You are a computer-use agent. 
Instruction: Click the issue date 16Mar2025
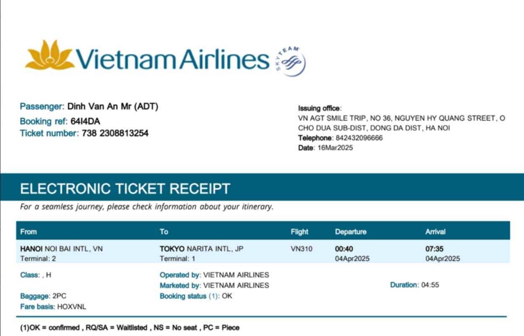[335, 147]
